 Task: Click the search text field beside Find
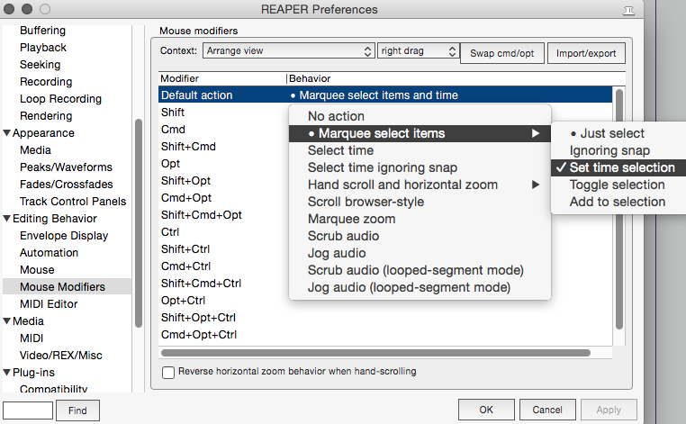(x=27, y=410)
